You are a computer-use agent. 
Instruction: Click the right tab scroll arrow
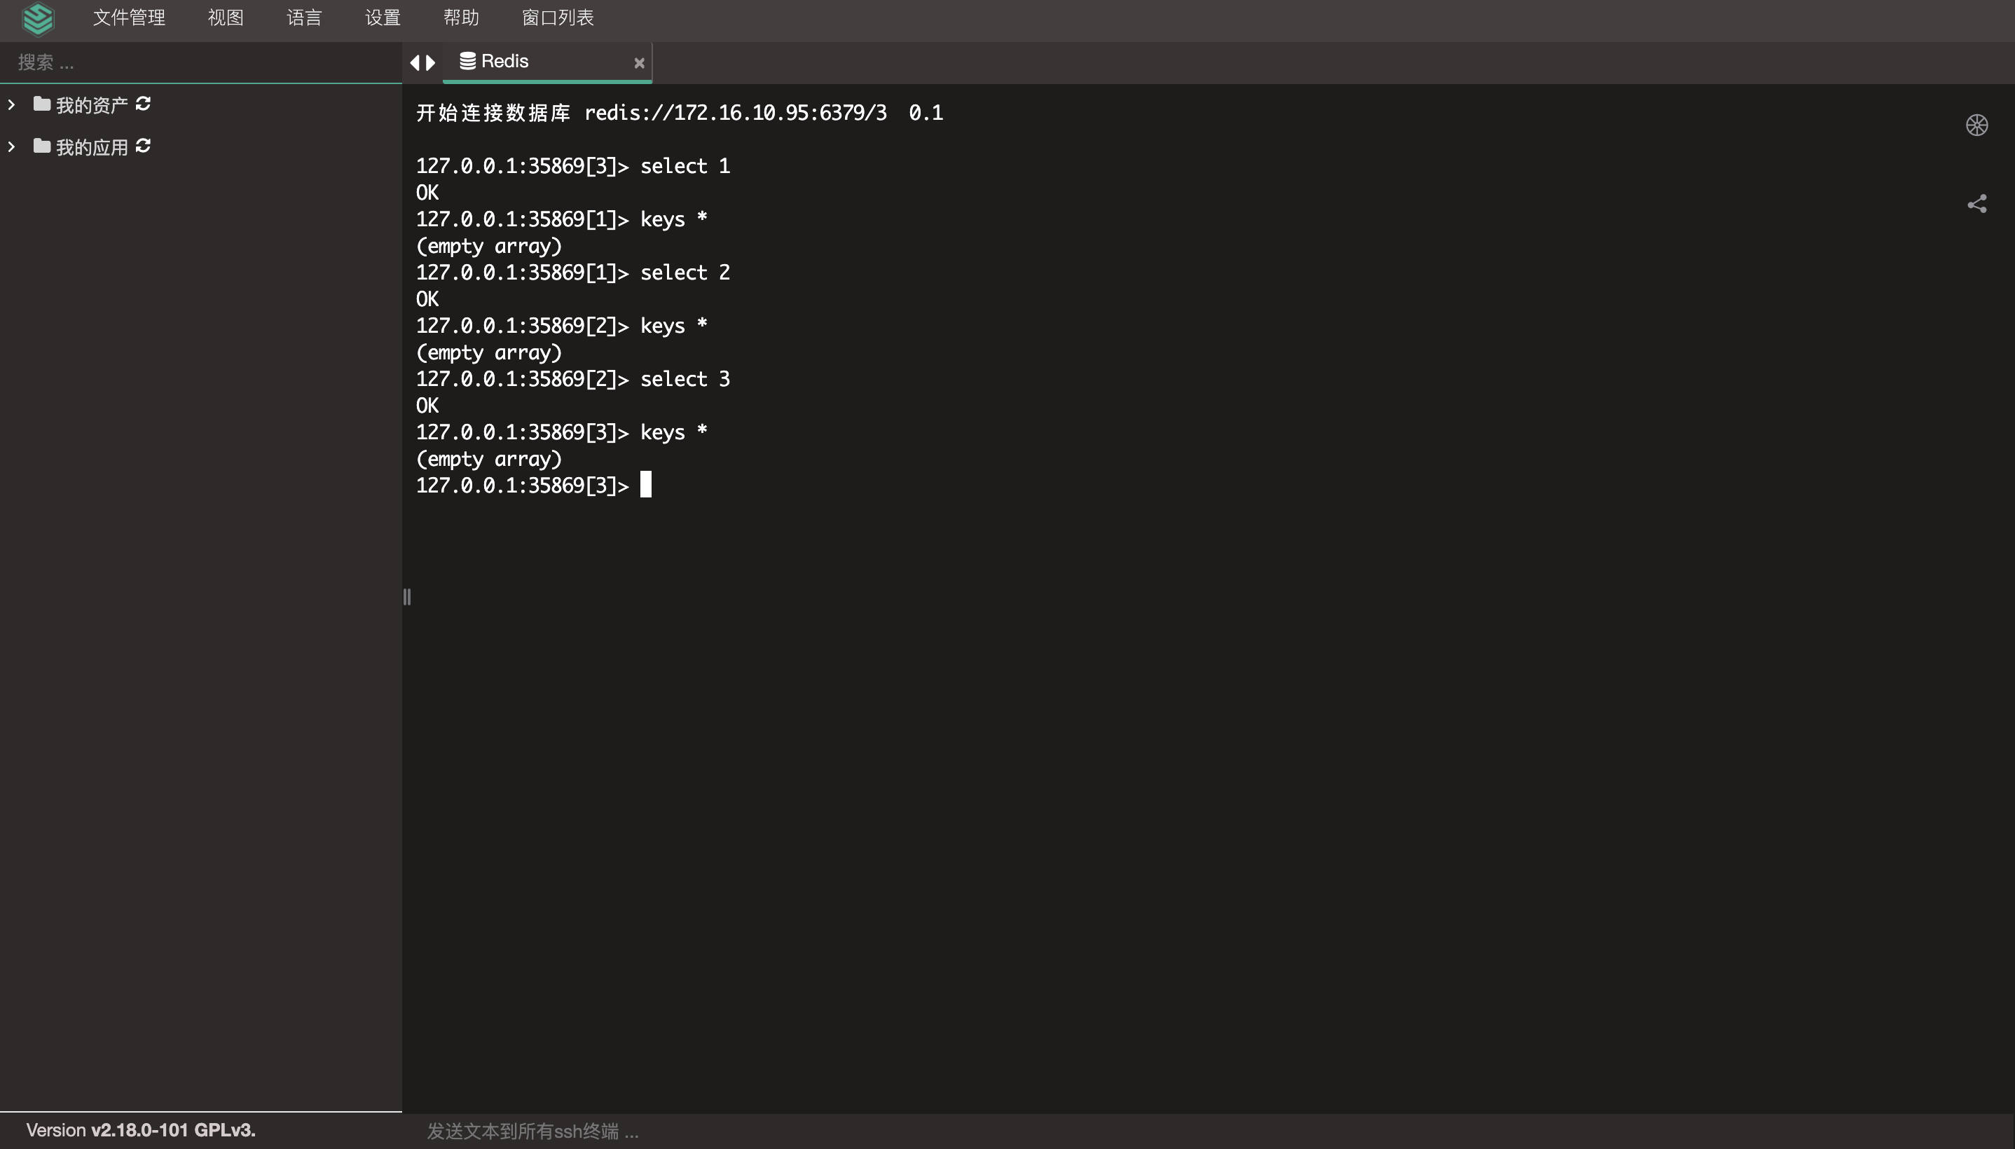pyautogui.click(x=431, y=62)
